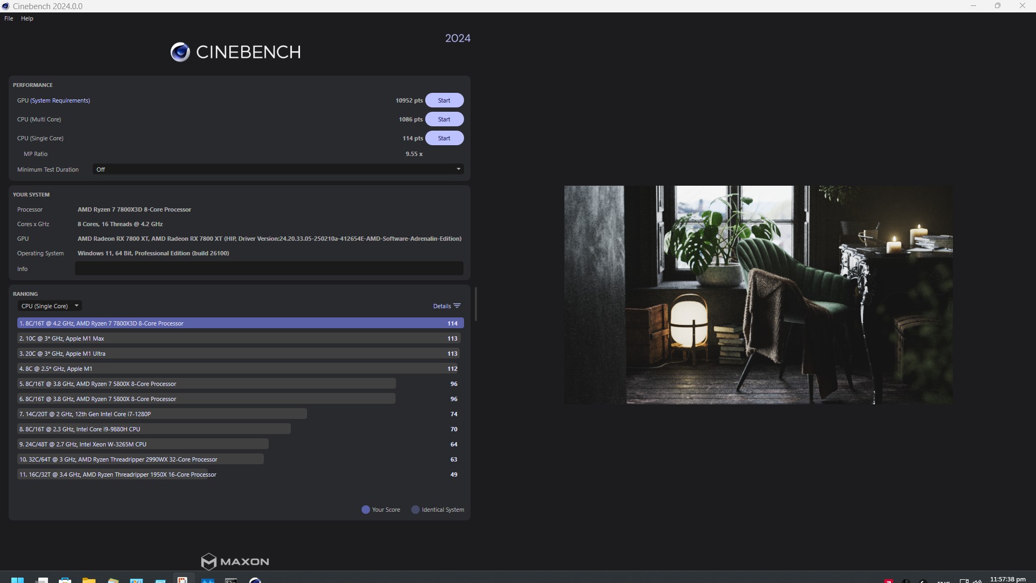
Task: Start the CPU Multi Core test
Action: [x=444, y=119]
